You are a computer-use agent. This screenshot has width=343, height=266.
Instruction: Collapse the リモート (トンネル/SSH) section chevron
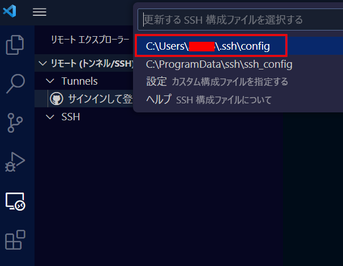42,63
